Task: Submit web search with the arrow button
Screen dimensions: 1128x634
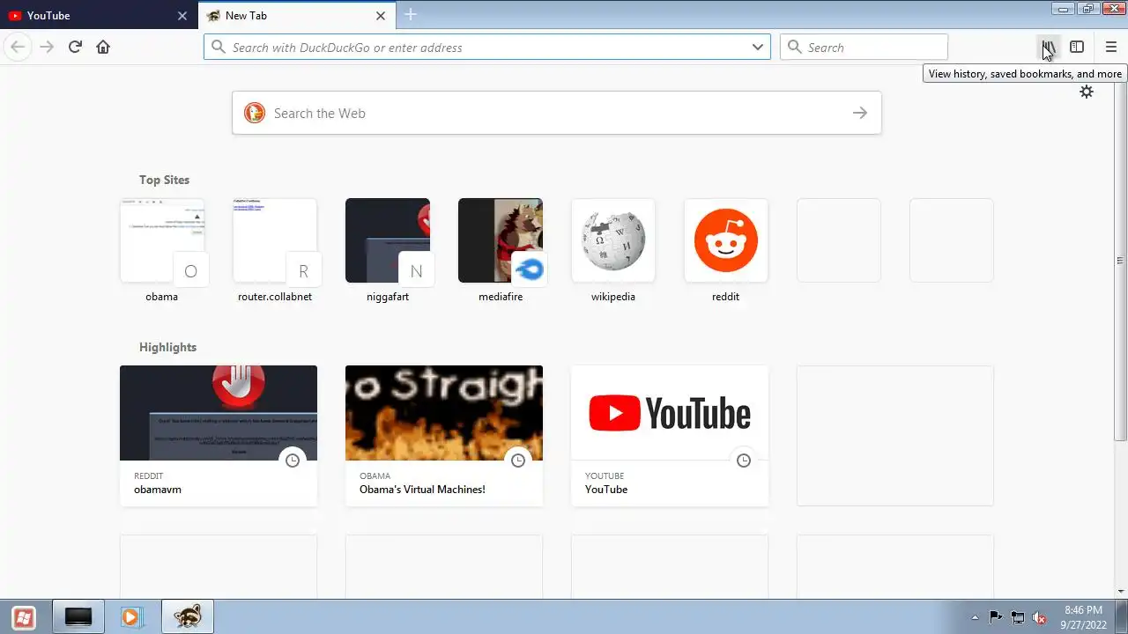Action: point(860,113)
